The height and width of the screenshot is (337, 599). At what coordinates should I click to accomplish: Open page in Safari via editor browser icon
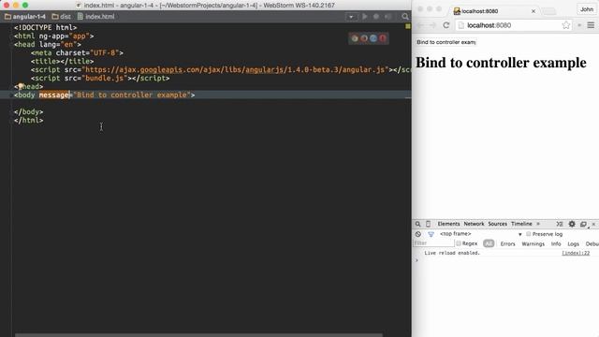pos(373,38)
